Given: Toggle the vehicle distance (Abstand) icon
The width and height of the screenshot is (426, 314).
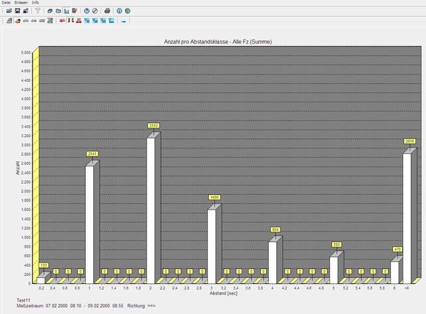Looking at the screenshot, I should click(x=71, y=21).
